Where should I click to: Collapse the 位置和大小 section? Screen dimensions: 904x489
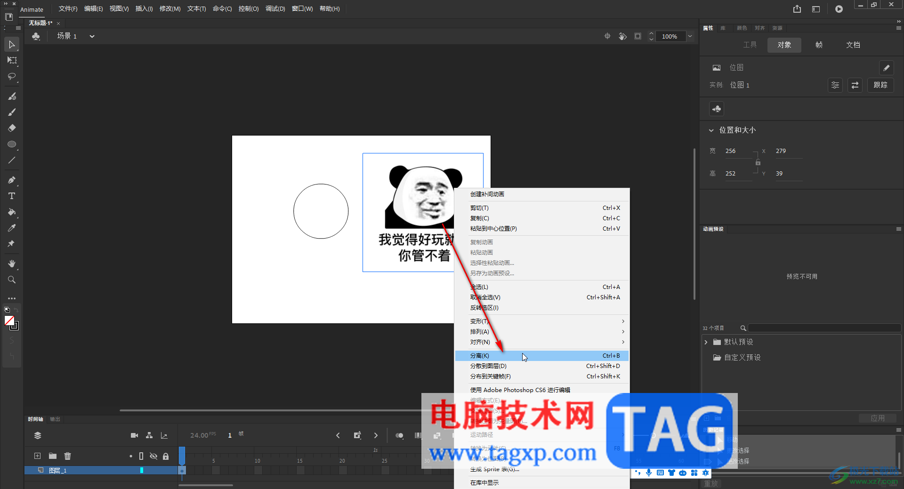click(x=711, y=130)
